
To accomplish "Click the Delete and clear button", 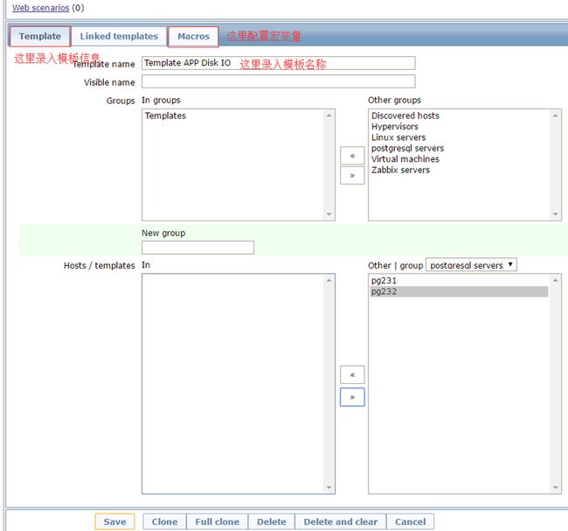I will [340, 521].
